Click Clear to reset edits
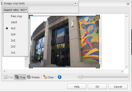 click(x=49, y=77)
